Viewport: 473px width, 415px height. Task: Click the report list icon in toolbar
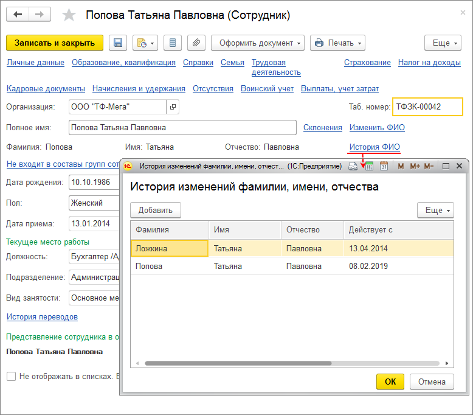point(173,43)
